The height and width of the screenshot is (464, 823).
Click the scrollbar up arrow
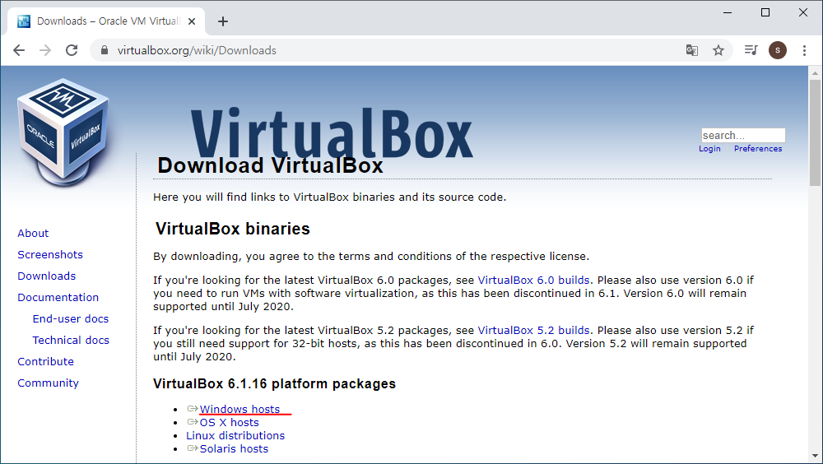click(x=815, y=73)
